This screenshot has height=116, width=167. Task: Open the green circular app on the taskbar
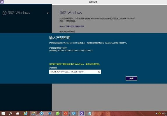58,113
